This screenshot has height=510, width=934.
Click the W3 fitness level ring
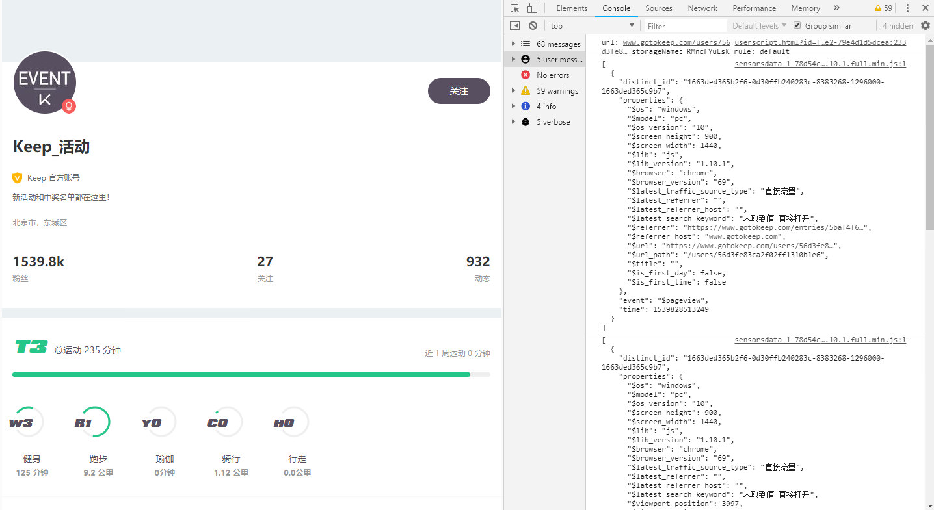pos(26,423)
